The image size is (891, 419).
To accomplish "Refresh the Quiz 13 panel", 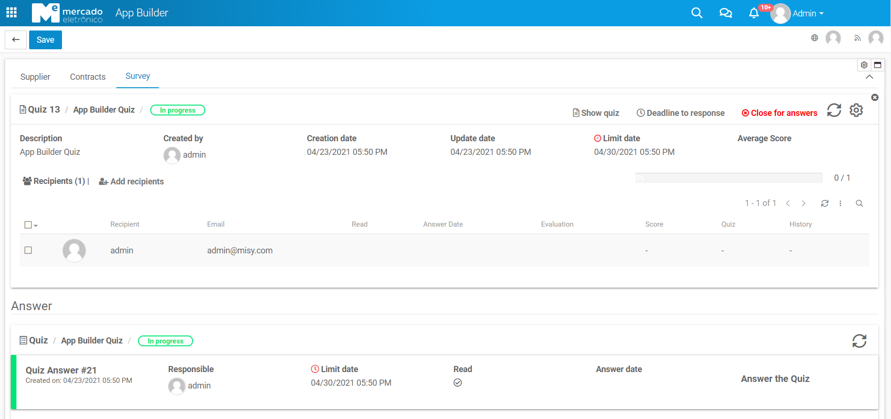I will point(834,110).
